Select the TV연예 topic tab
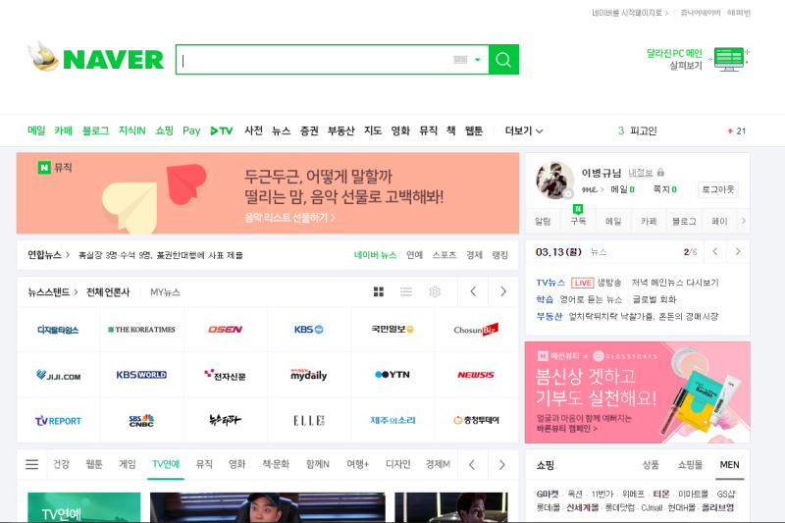785x523 pixels. (x=166, y=464)
